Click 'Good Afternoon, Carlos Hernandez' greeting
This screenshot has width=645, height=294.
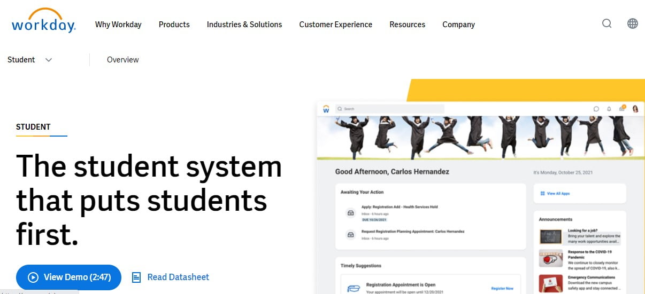click(392, 172)
